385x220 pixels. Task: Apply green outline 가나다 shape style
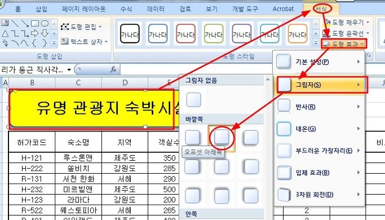point(214,34)
